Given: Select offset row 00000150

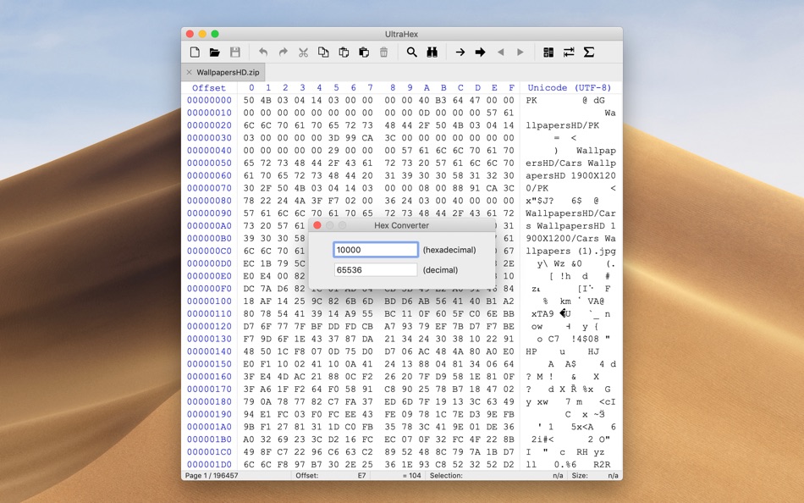Looking at the screenshot, I should (209, 364).
